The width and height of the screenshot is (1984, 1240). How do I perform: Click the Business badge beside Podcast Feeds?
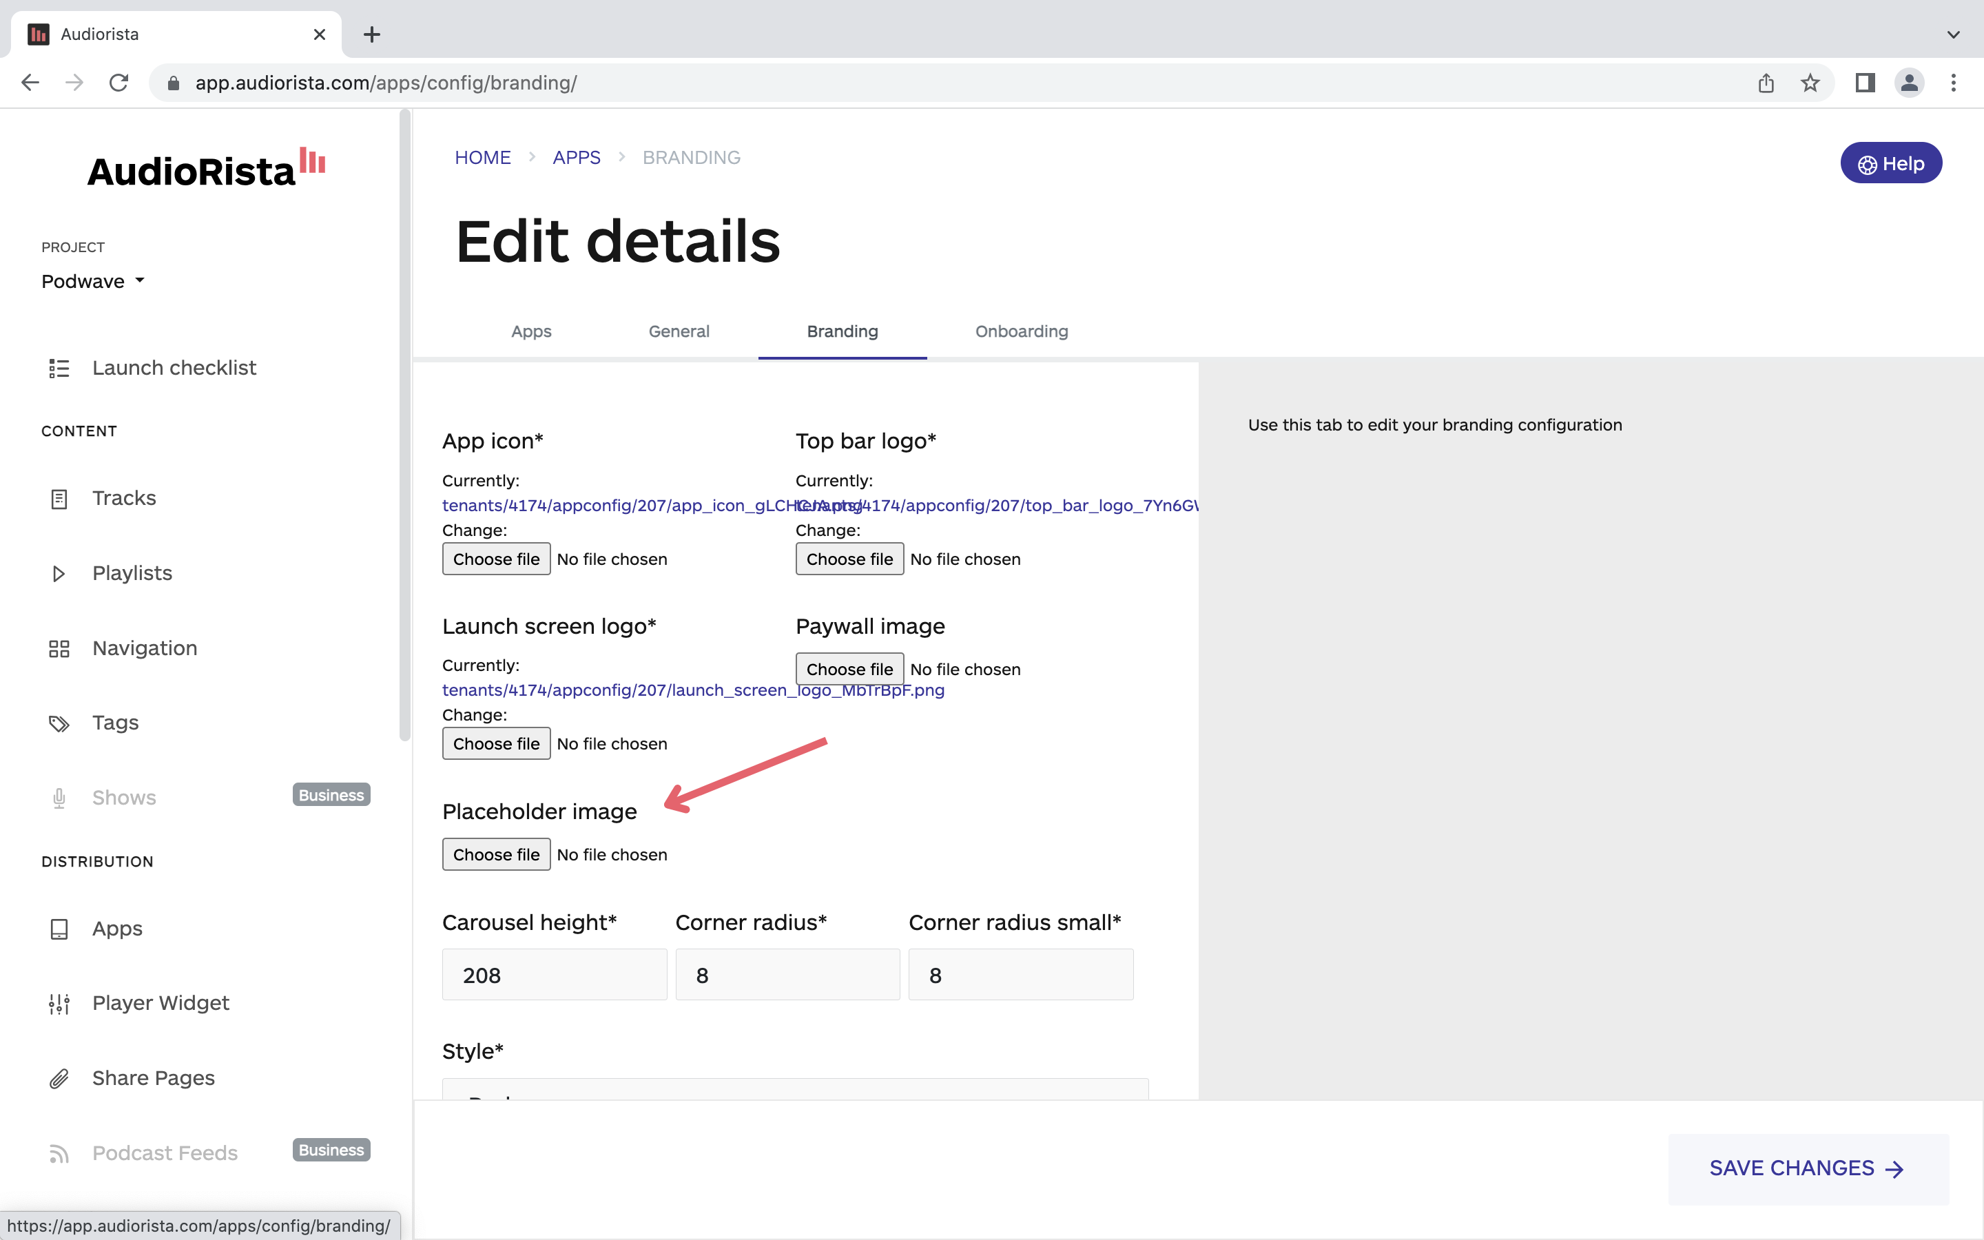tap(331, 1150)
